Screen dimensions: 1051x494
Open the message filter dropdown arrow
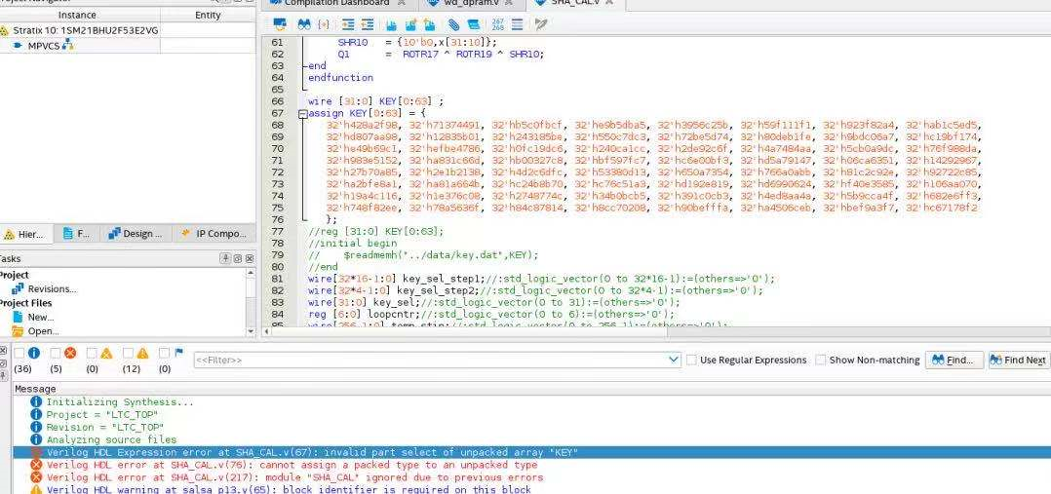point(675,360)
